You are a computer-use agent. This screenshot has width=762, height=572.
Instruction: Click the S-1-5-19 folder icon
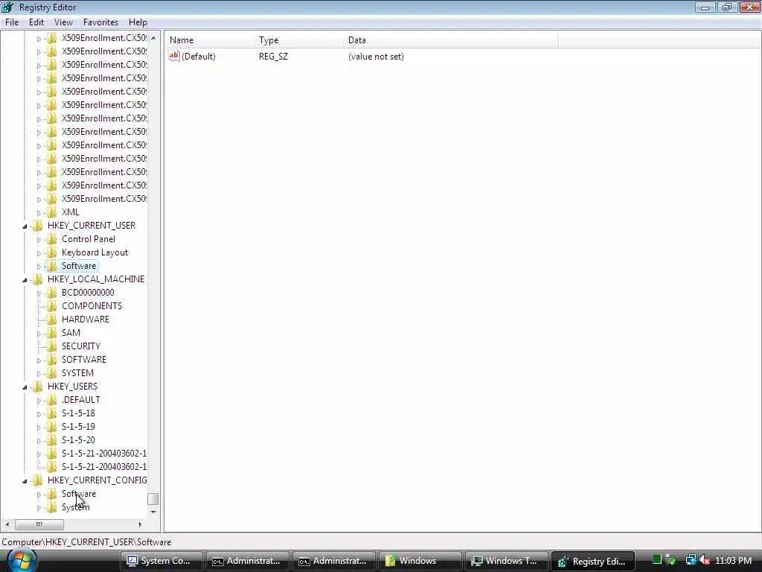51,427
